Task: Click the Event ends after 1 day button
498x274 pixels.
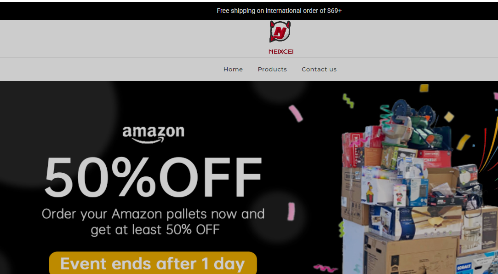Action: pyautogui.click(x=153, y=263)
